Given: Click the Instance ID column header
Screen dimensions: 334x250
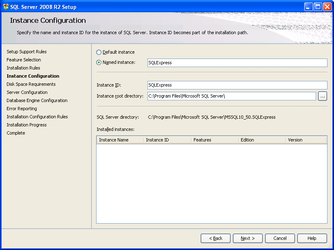Looking at the screenshot, I should (x=167, y=140).
